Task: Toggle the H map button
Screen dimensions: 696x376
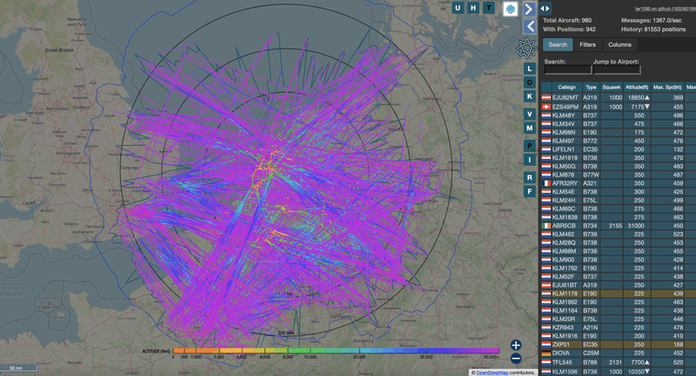Action: point(473,8)
